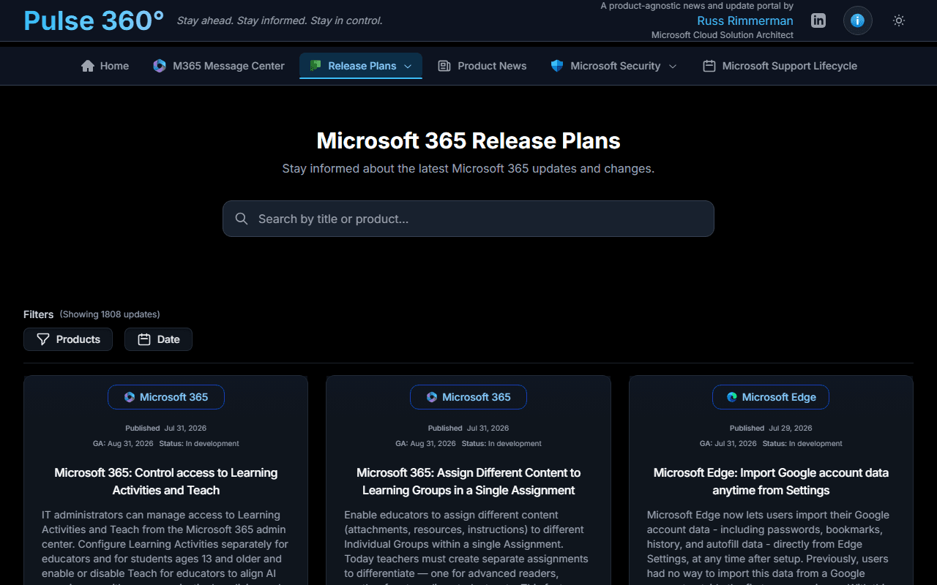Click the Microsoft Edge logo icon
This screenshot has height=585, width=937.
click(732, 397)
